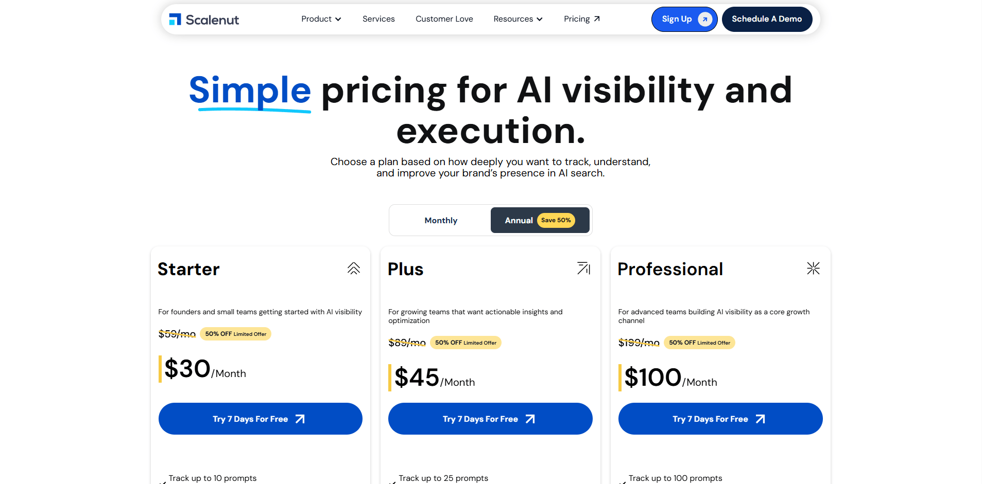Click the Pricing external arrow icon
The image size is (982, 484).
coord(597,19)
